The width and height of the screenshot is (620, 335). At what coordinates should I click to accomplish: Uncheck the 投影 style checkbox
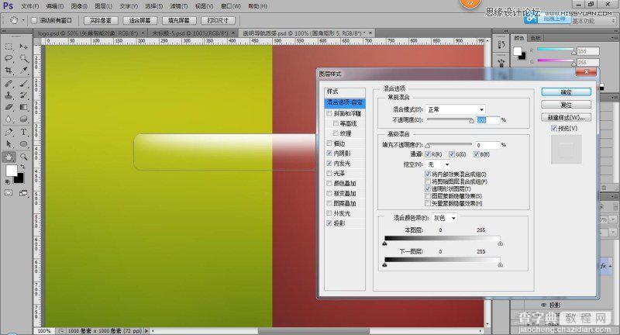[329, 223]
